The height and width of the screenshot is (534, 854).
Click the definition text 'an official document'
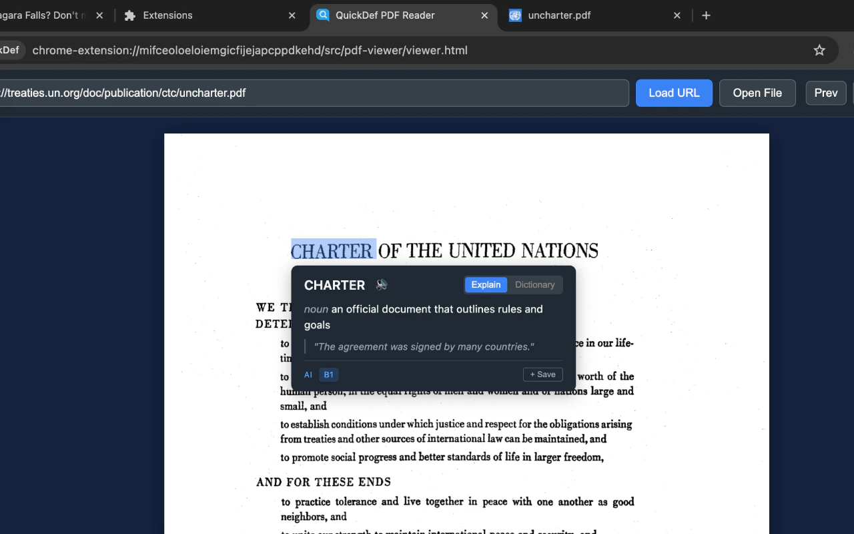coord(424,317)
